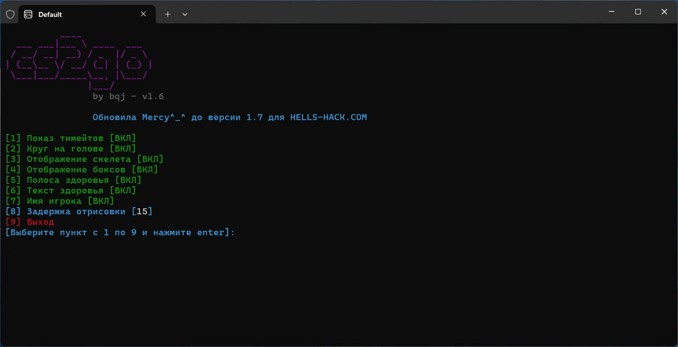The width and height of the screenshot is (678, 347).
Task: Click the terminal icon on the Default tab
Action: coord(28,14)
